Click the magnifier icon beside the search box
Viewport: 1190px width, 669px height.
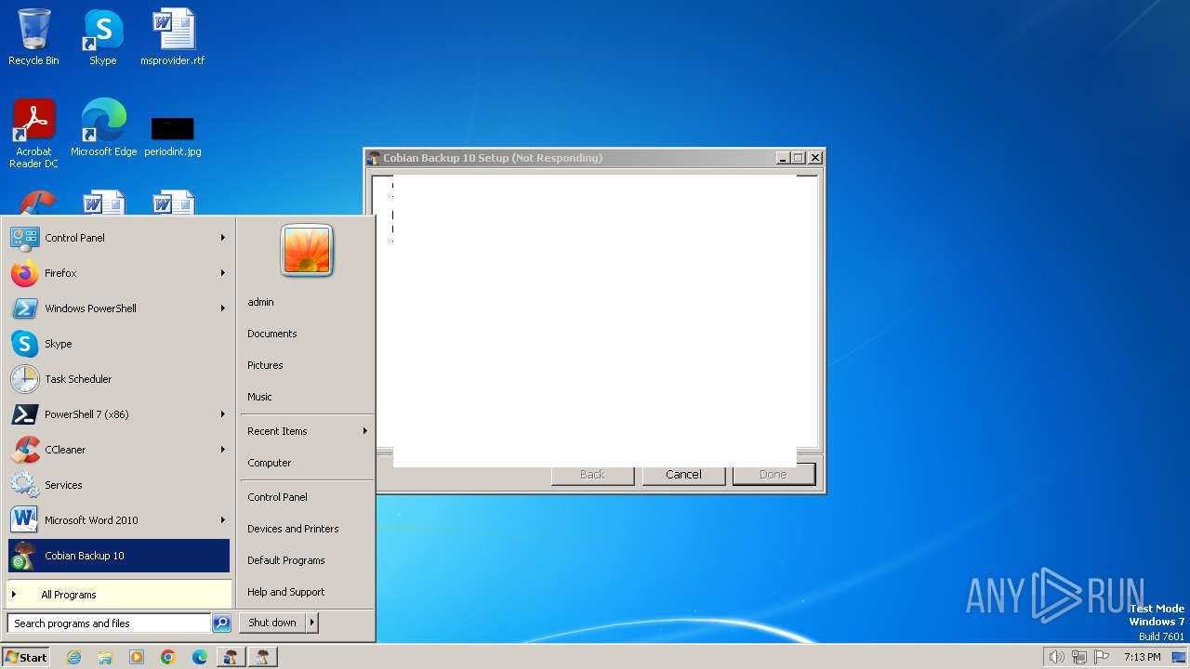coord(221,623)
